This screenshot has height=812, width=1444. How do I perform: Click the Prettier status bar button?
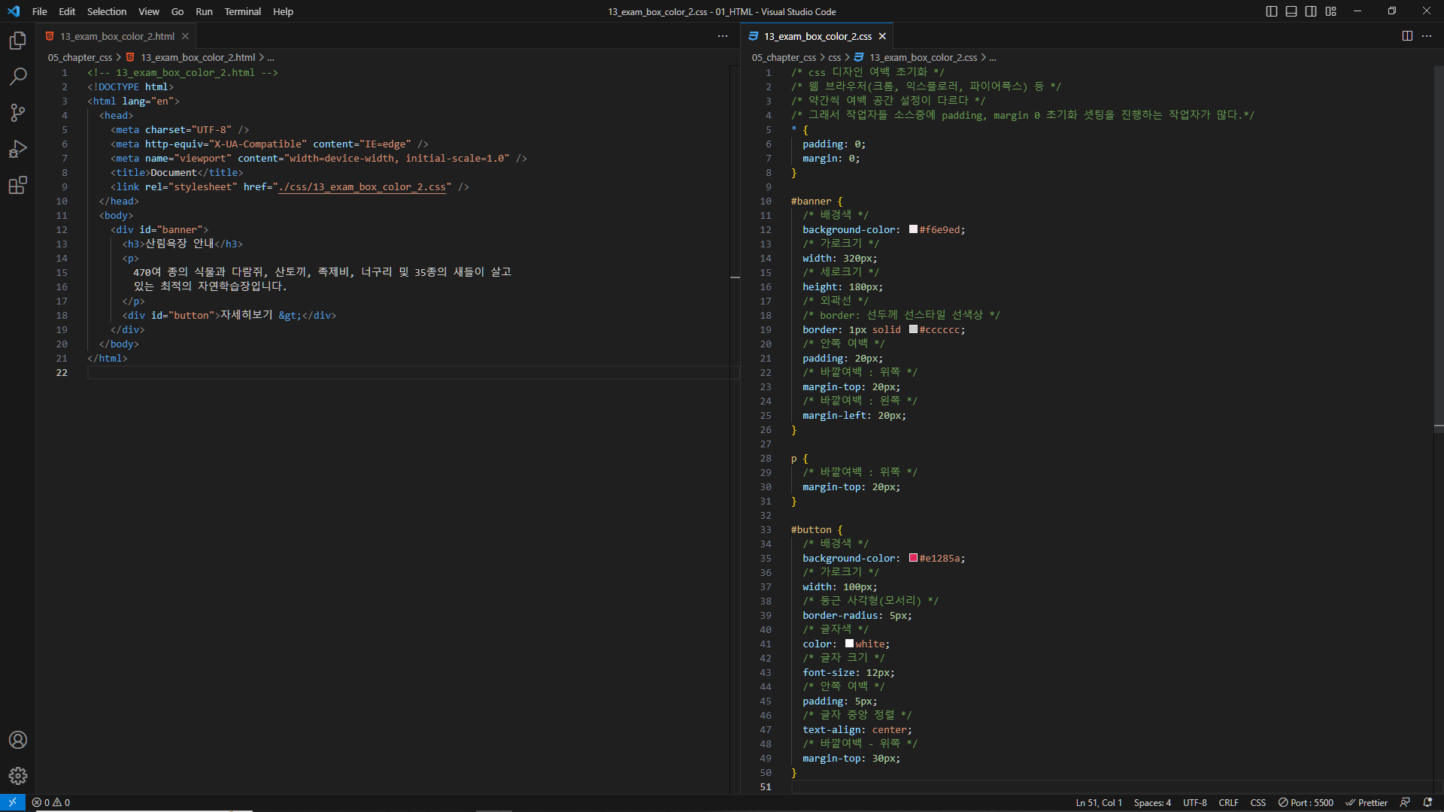click(1367, 803)
